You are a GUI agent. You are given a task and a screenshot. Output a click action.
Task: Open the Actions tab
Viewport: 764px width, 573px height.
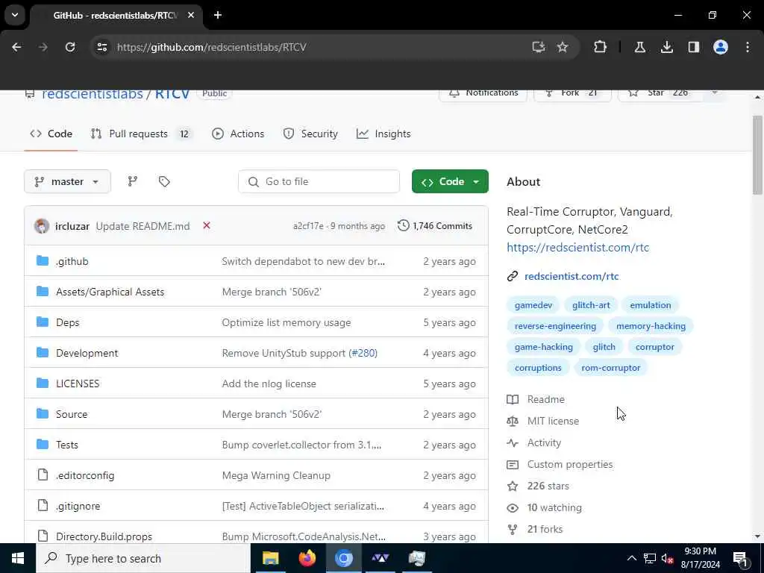(x=238, y=134)
